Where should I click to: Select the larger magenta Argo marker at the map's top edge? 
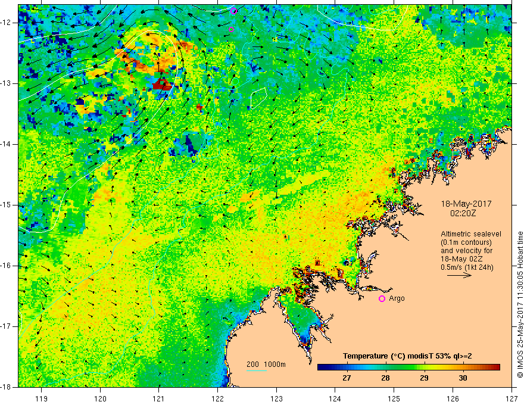coord(233,11)
